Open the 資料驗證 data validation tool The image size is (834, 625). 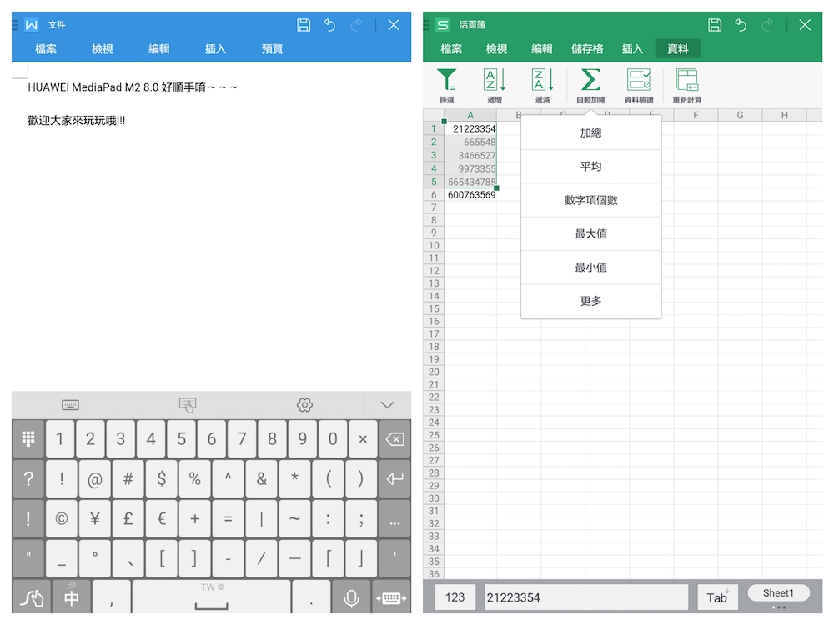[639, 82]
